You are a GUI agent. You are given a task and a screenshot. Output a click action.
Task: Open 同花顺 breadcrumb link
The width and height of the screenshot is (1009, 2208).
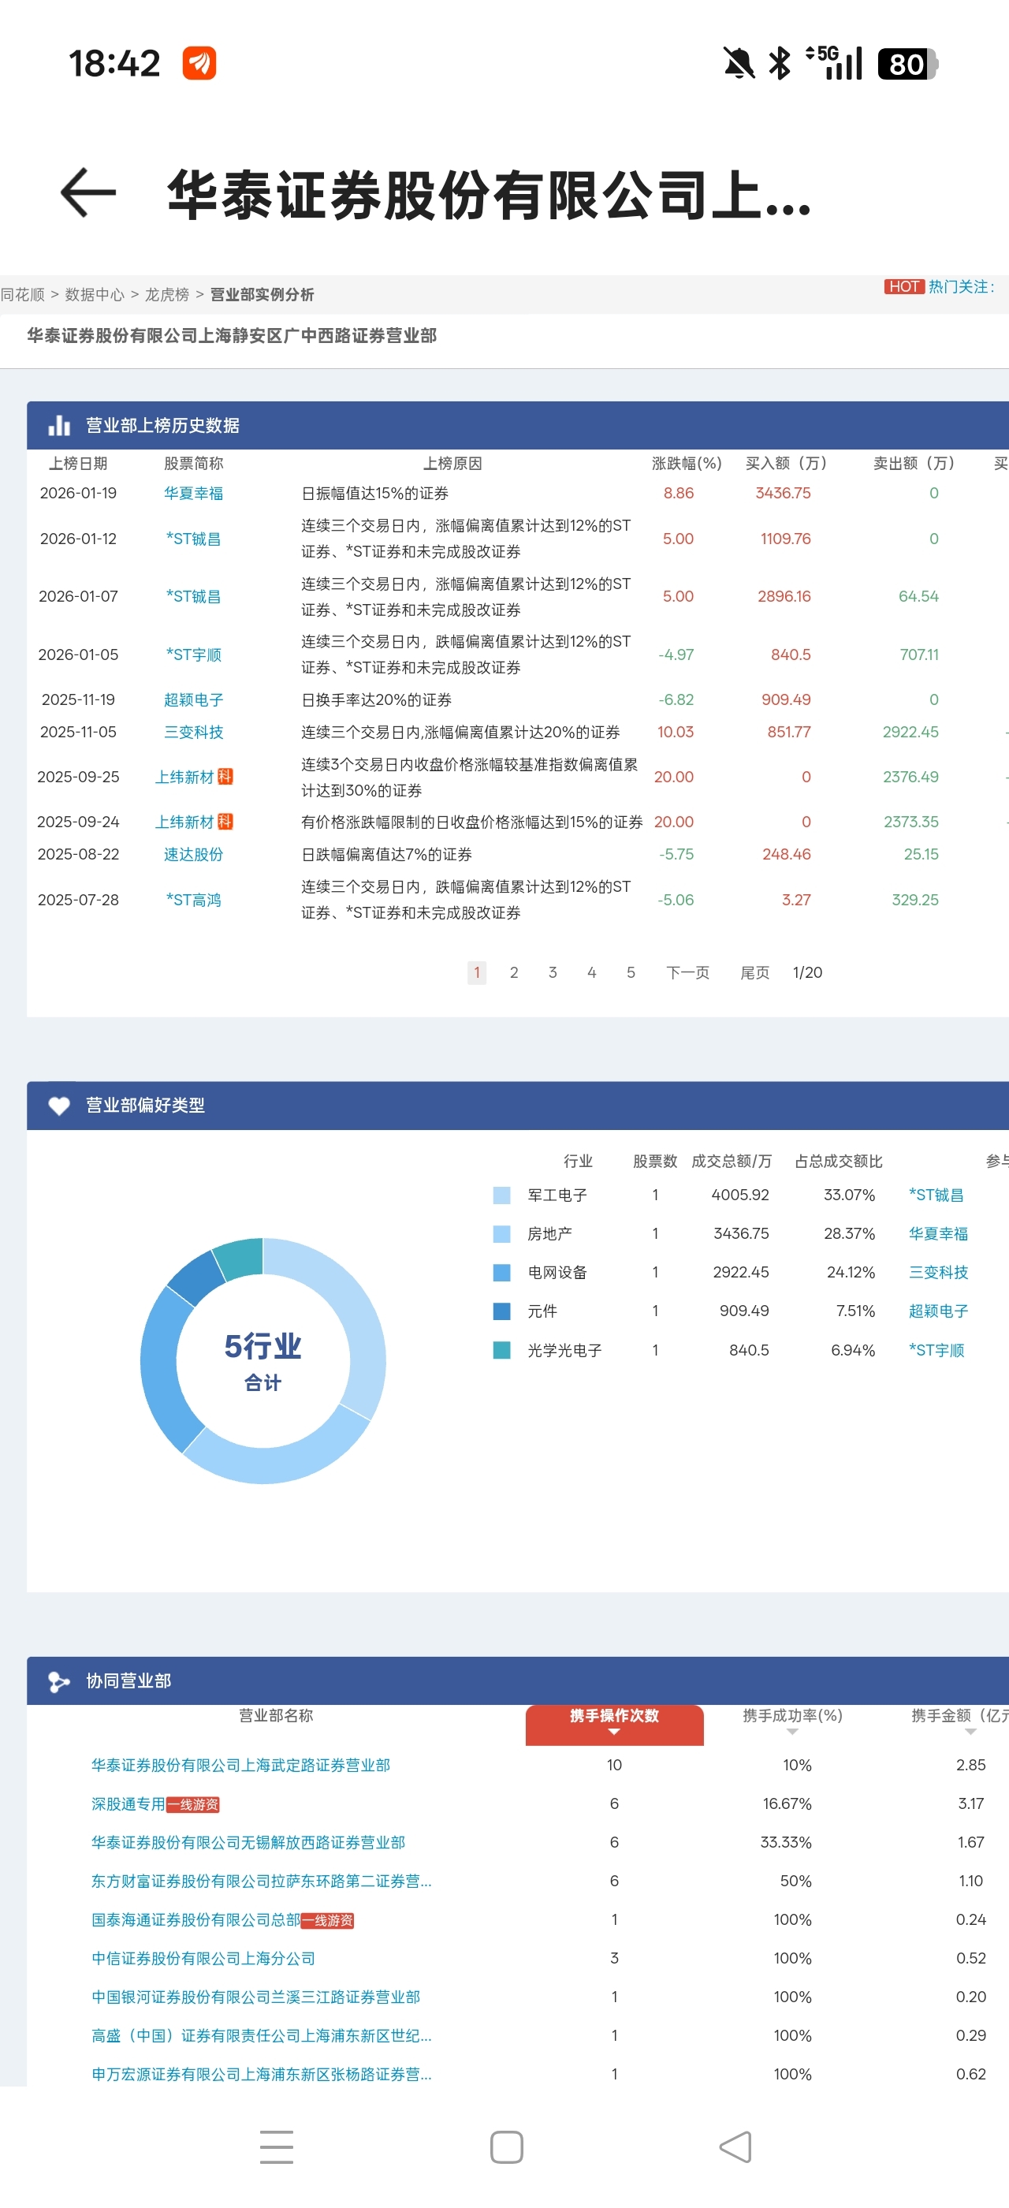pos(22,295)
